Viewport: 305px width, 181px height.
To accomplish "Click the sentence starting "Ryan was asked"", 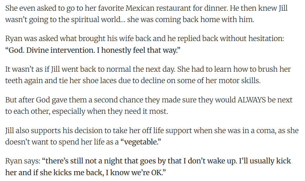I will coord(69,39).
